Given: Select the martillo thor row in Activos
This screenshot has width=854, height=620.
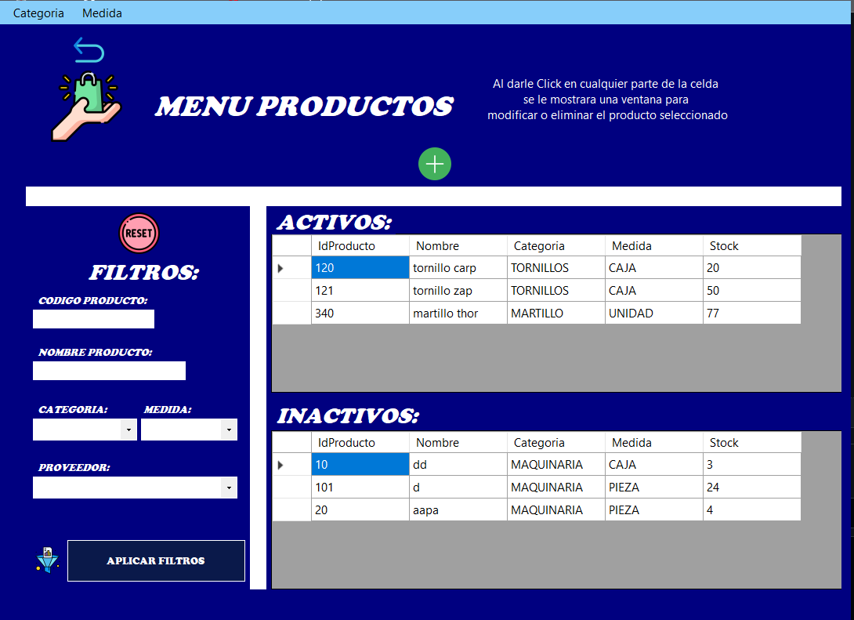Looking at the screenshot, I should [458, 313].
